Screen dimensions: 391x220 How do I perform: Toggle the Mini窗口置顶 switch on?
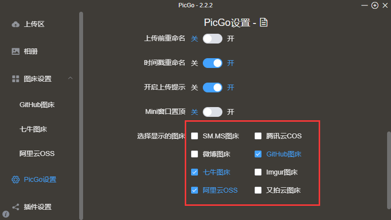pos(213,112)
